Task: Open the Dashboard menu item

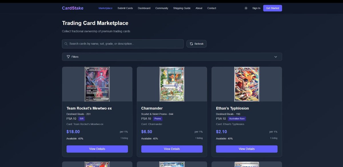Action: 144,8
